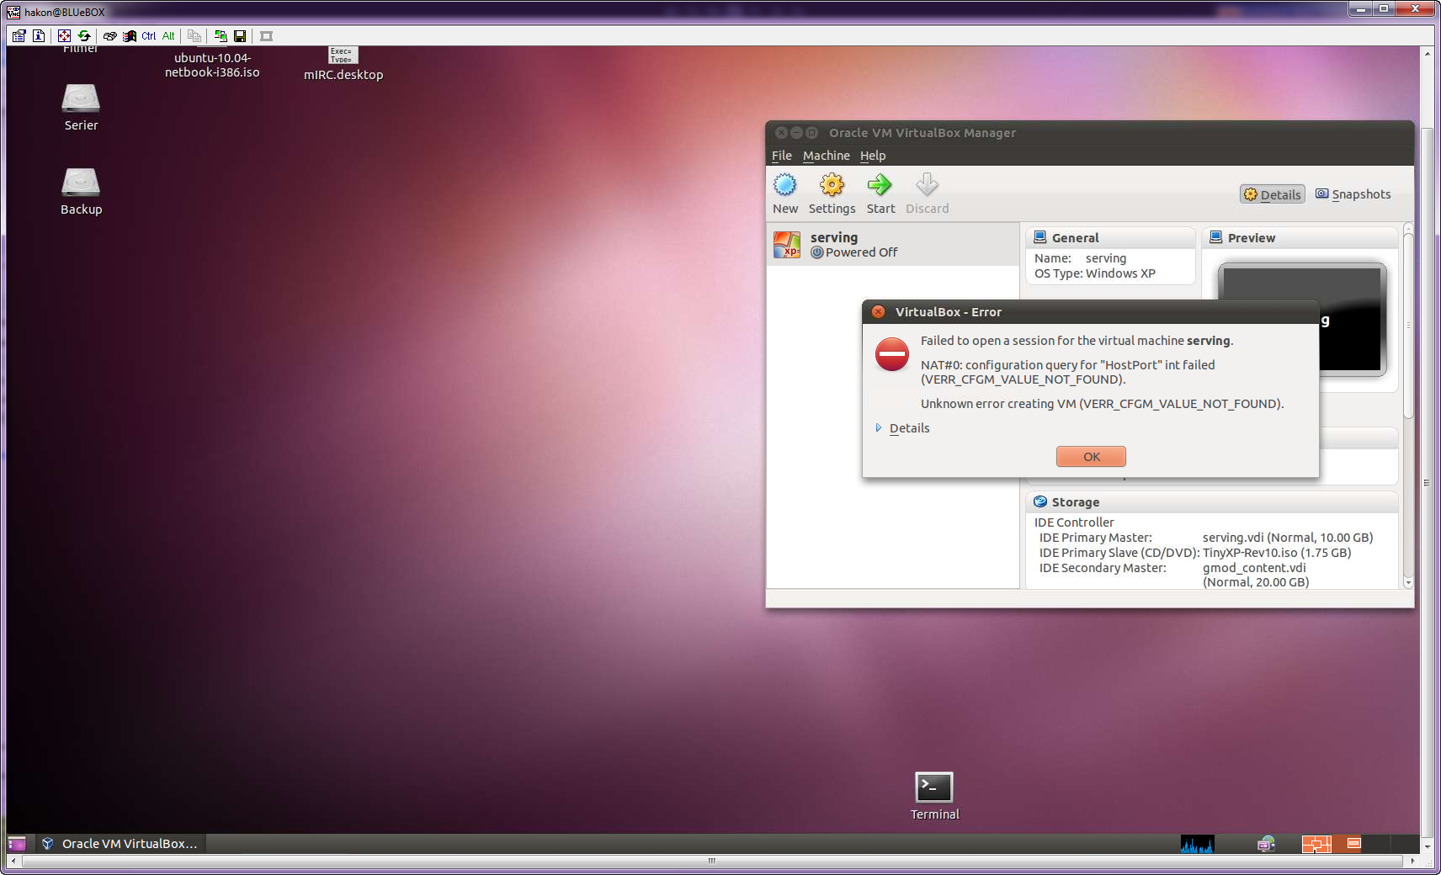Image resolution: width=1441 pixels, height=875 pixels.
Task: Open VM Settings gear icon
Action: [832, 194]
